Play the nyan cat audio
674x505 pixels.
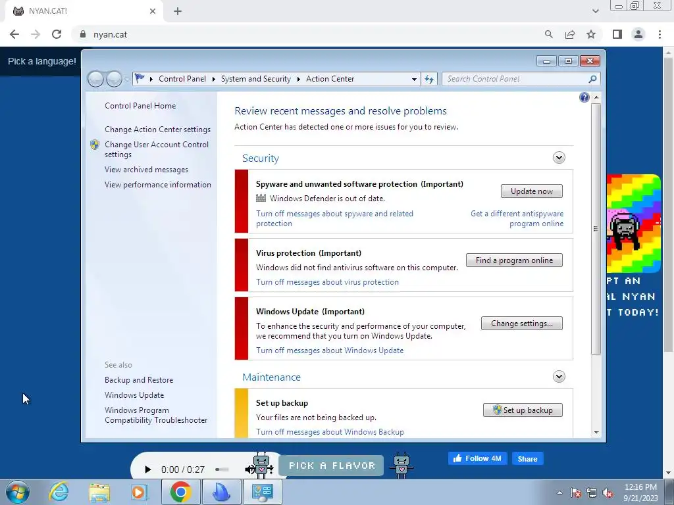point(147,469)
